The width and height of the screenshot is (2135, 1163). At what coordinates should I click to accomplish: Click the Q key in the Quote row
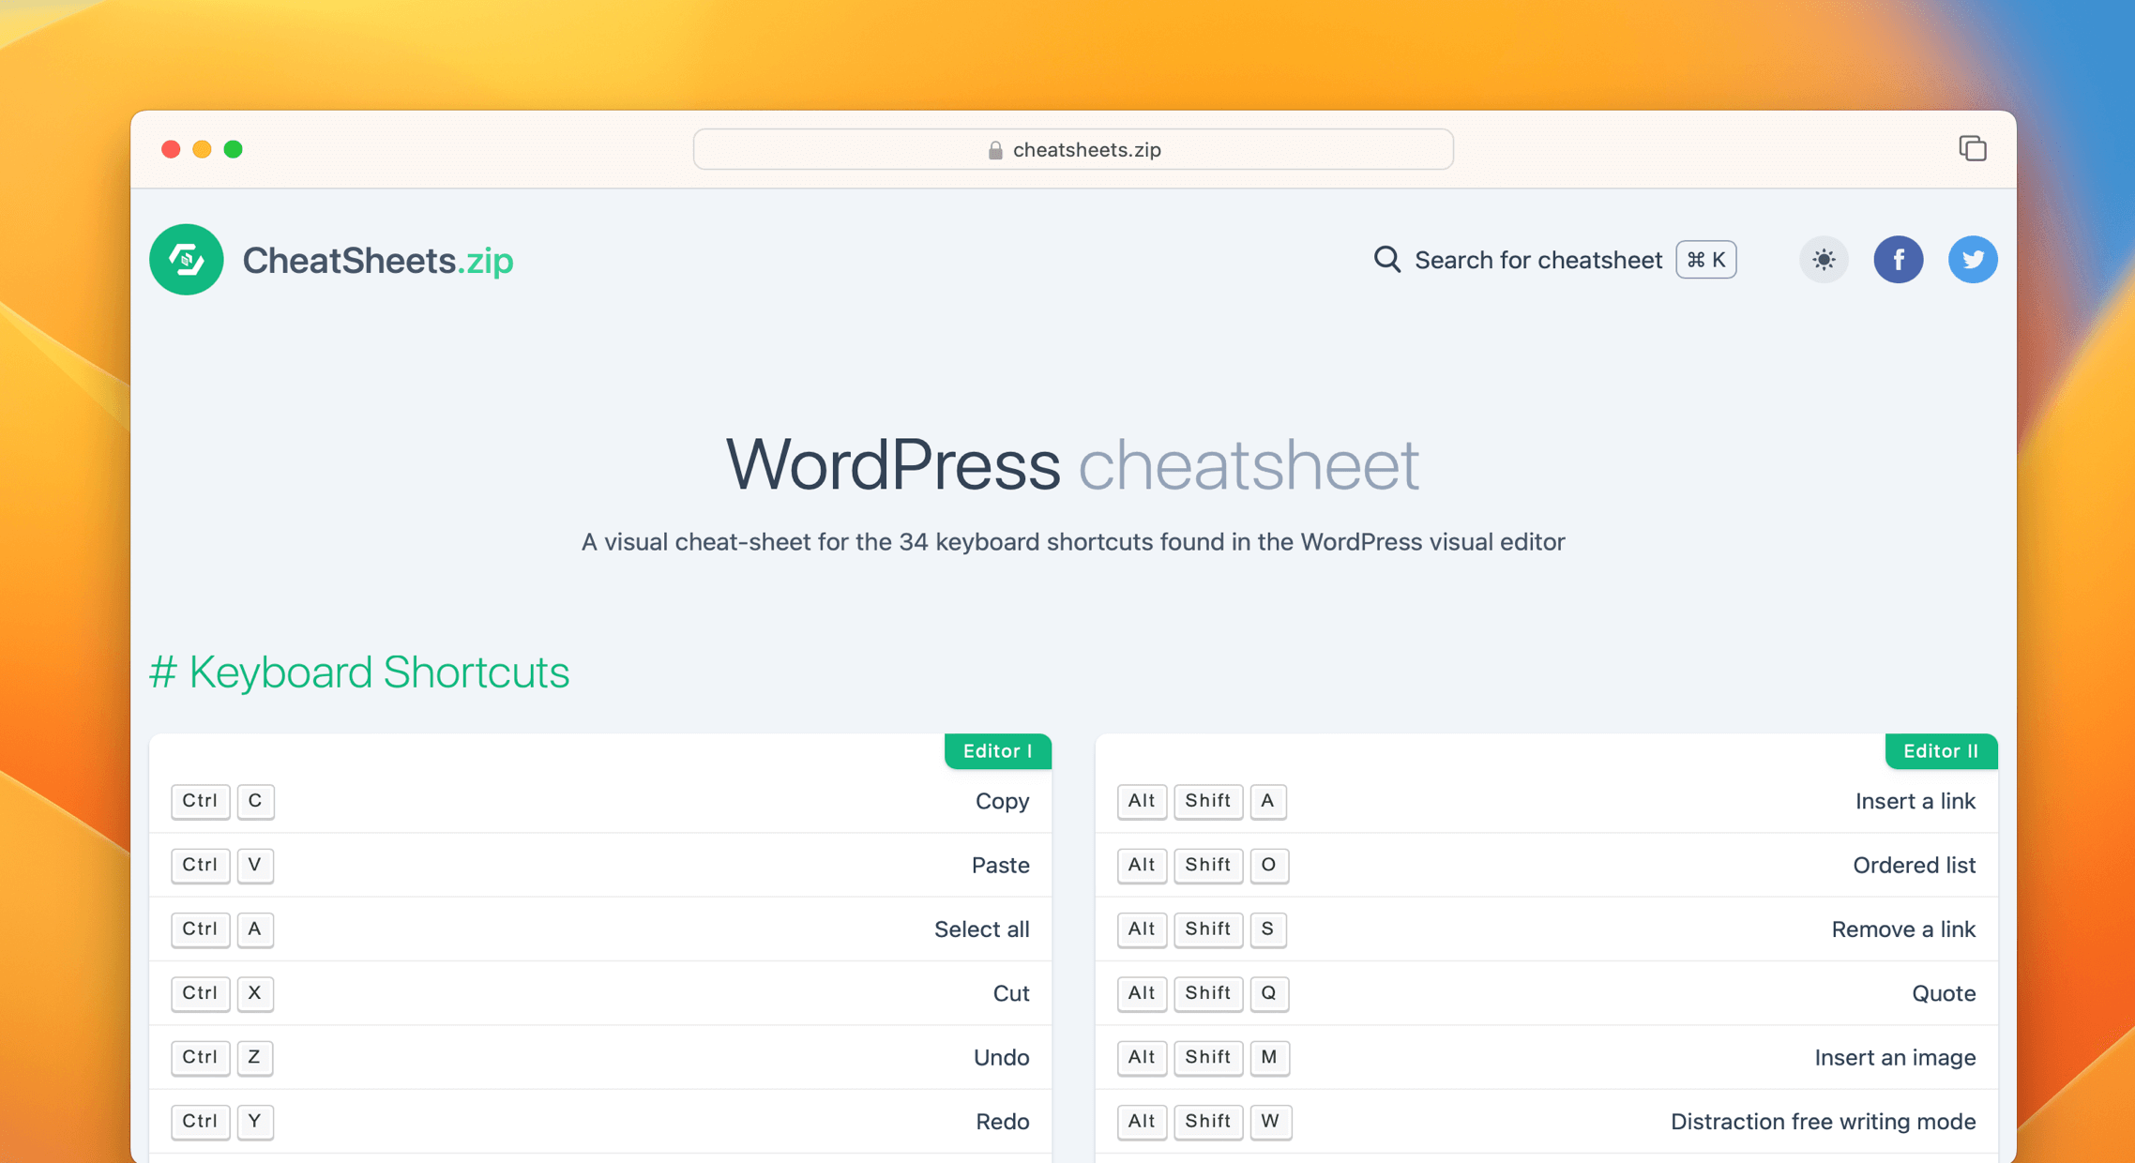point(1269,993)
